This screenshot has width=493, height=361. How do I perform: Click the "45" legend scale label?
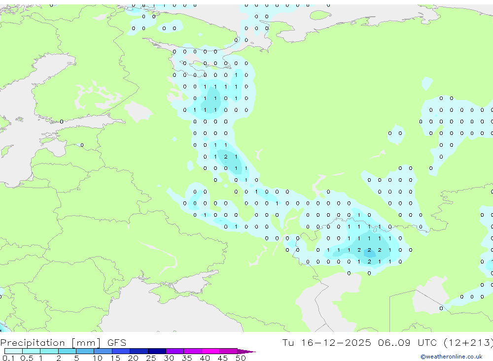point(223,358)
